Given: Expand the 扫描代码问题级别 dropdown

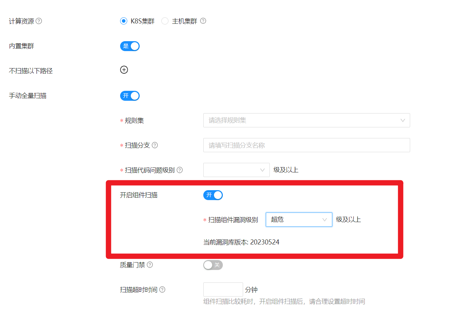Looking at the screenshot, I should (x=236, y=170).
